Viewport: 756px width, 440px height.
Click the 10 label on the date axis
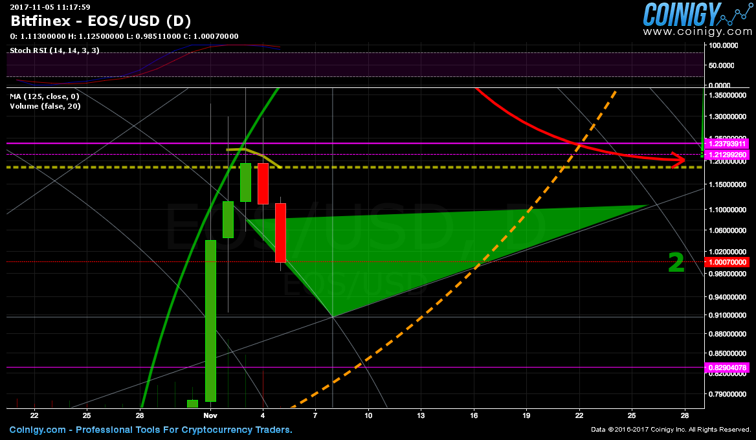[x=368, y=415]
